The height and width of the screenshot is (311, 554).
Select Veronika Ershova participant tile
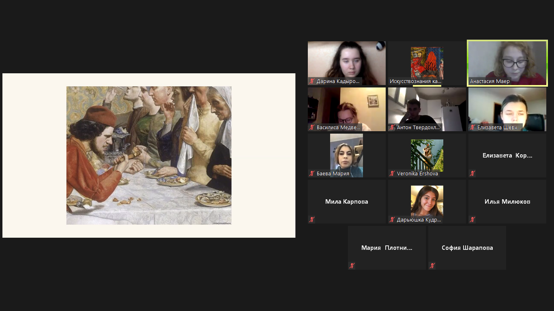click(427, 155)
